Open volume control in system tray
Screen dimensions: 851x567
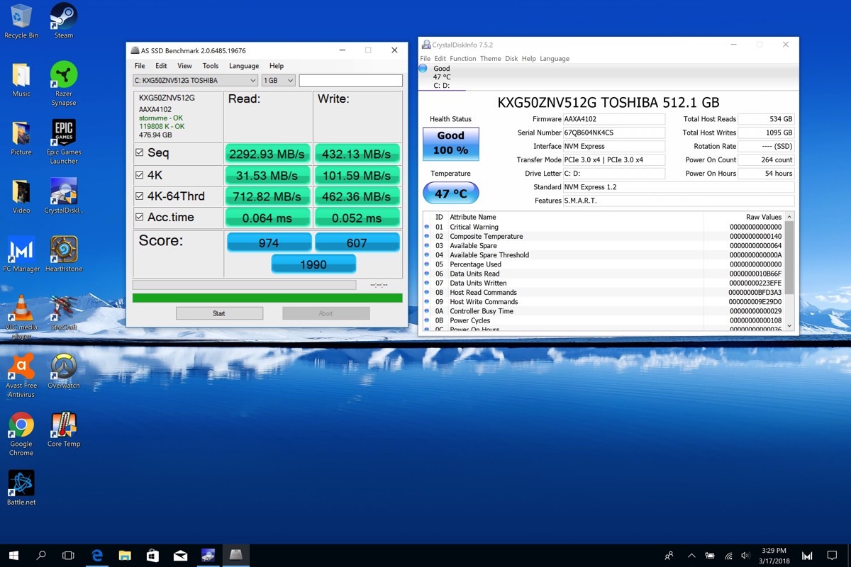745,556
